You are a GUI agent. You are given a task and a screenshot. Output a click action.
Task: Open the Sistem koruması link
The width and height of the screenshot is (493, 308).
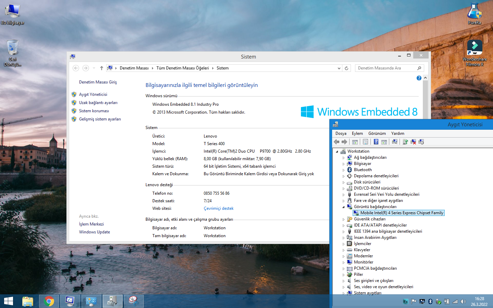tap(94, 111)
